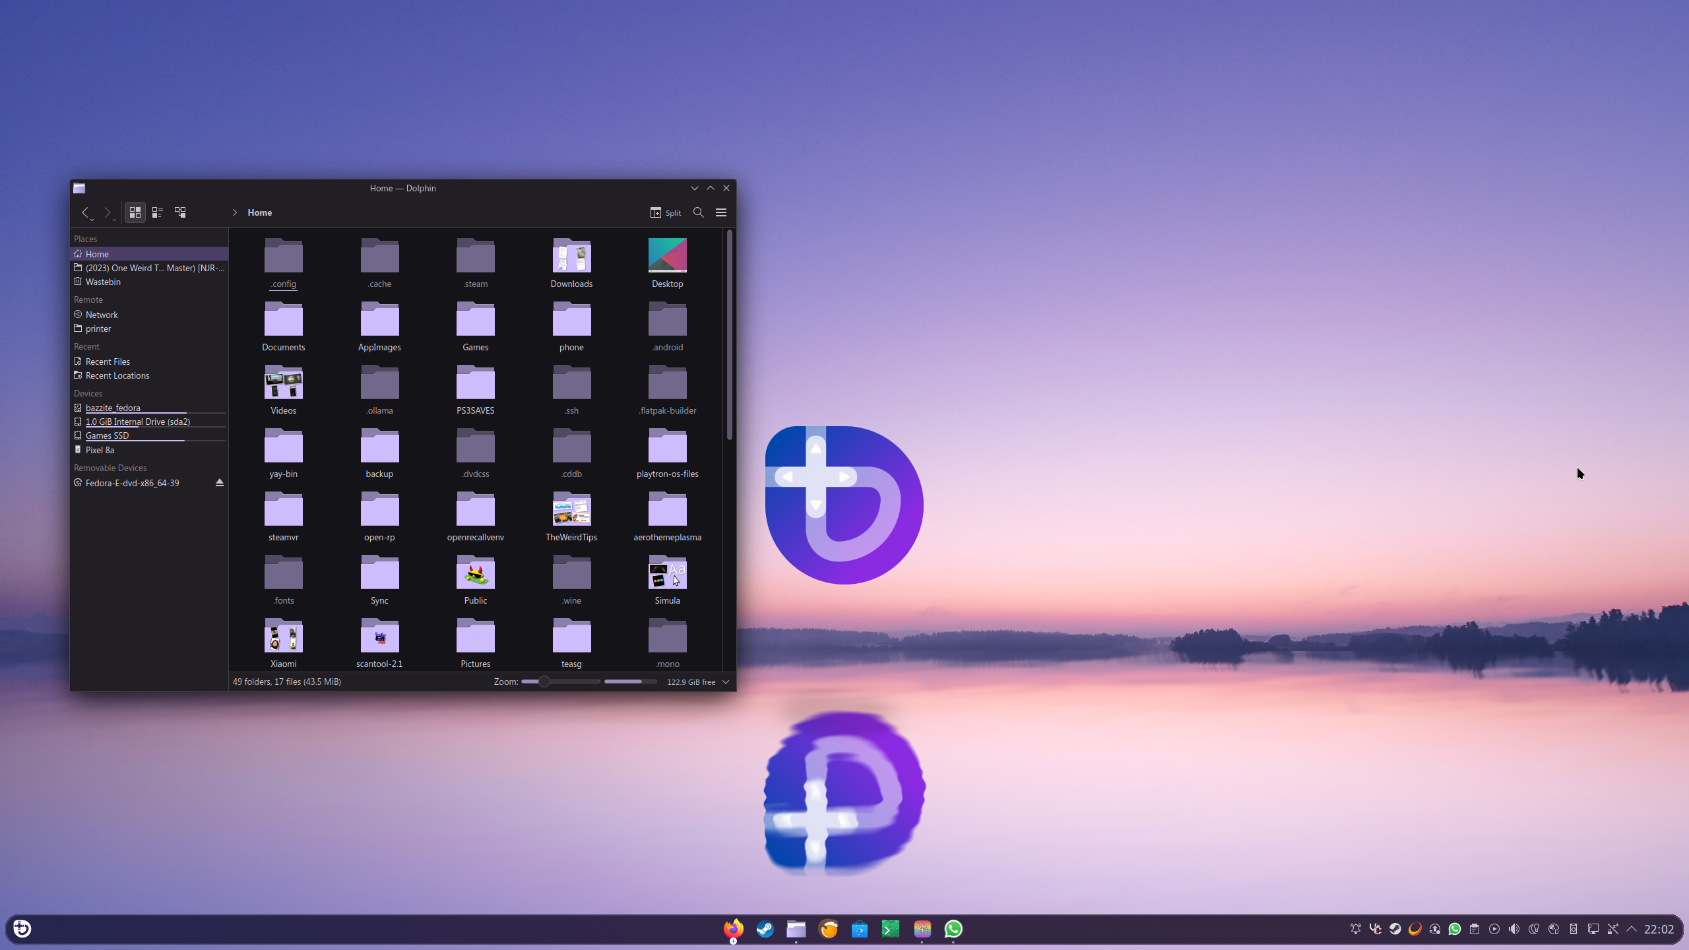Open Games SSD device entry
This screenshot has height=950, width=1689.
pos(107,435)
